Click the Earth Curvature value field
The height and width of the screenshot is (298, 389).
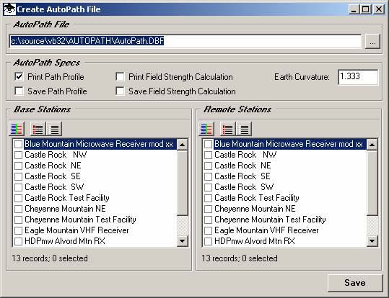(x=358, y=77)
